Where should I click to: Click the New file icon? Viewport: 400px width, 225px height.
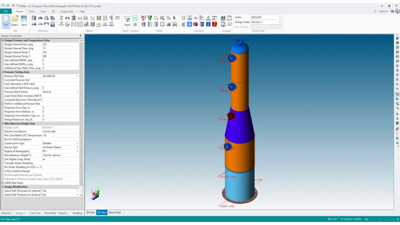6,20
